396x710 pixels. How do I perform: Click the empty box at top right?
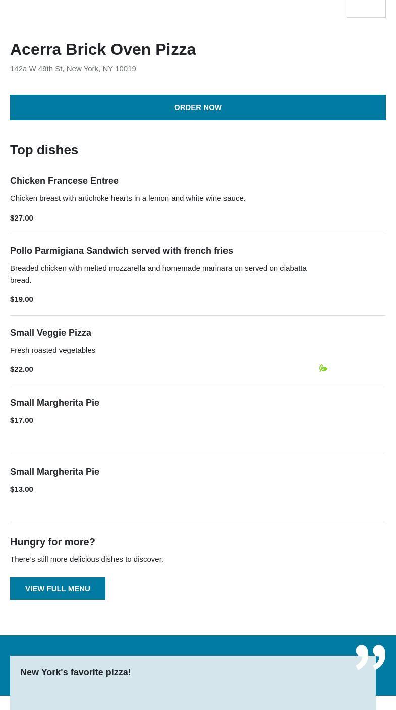(366, 9)
